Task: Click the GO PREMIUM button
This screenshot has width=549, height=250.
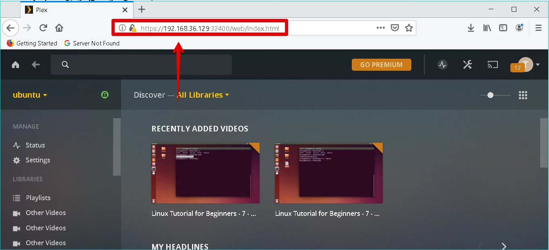Action: pyautogui.click(x=382, y=65)
